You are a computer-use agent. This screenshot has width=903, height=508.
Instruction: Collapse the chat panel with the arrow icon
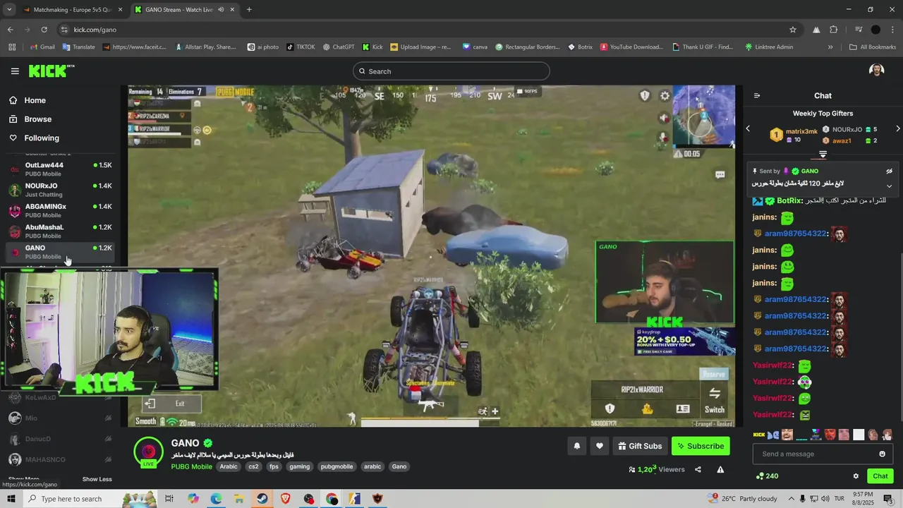757,96
